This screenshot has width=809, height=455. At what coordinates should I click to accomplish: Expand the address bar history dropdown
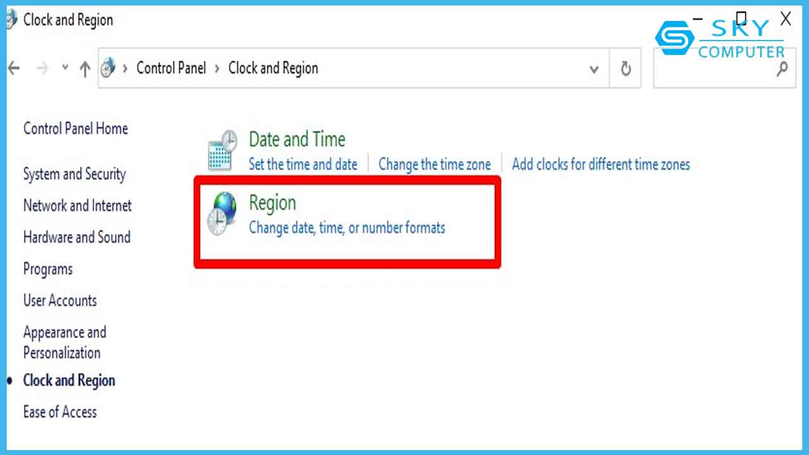click(x=594, y=69)
